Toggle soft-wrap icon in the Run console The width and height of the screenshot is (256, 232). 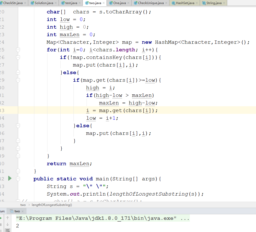[x=8, y=230]
